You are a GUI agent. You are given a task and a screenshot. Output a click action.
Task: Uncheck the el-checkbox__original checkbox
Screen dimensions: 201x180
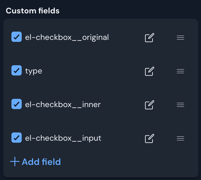[17, 37]
